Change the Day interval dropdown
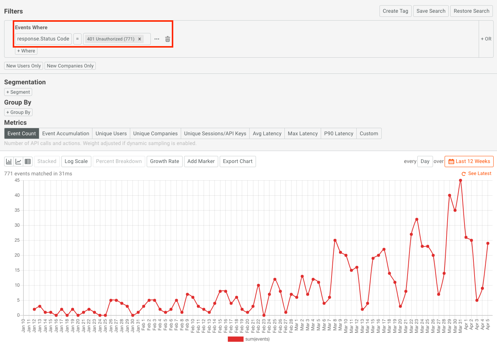The image size is (497, 347). pyautogui.click(x=425, y=162)
